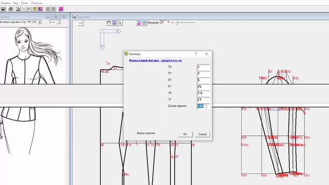Click the purple icon next to the hand tool
The height and width of the screenshot is (185, 329).
click(114, 23)
